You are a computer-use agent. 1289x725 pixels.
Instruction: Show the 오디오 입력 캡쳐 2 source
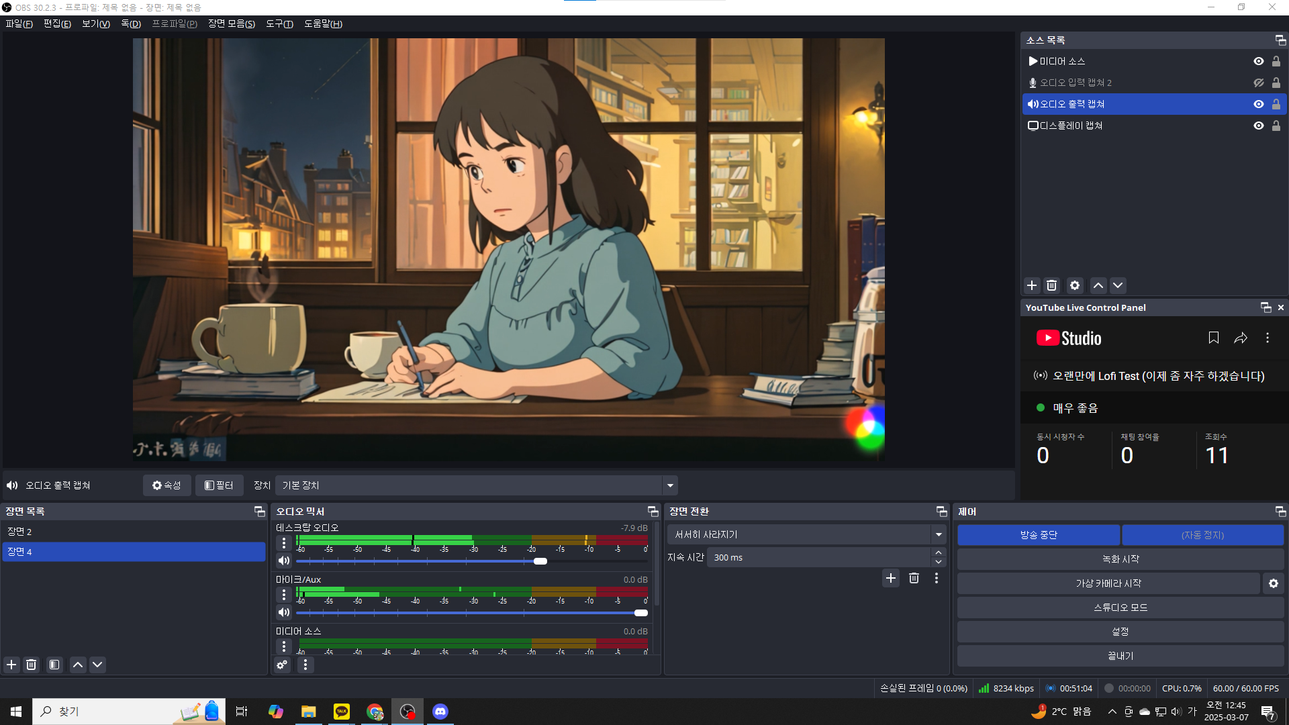[x=1259, y=83]
